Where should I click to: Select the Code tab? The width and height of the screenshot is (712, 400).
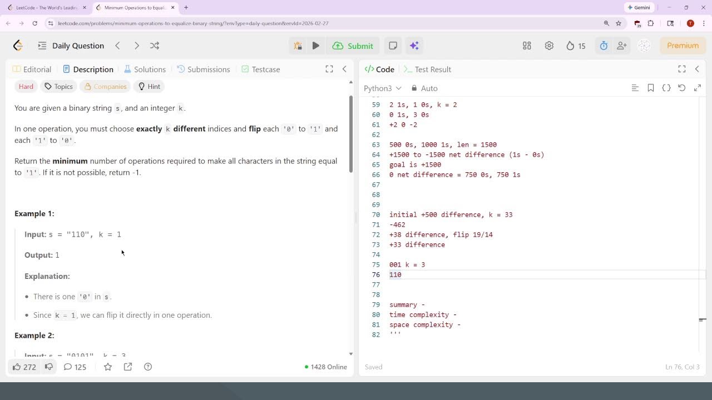tap(379, 69)
